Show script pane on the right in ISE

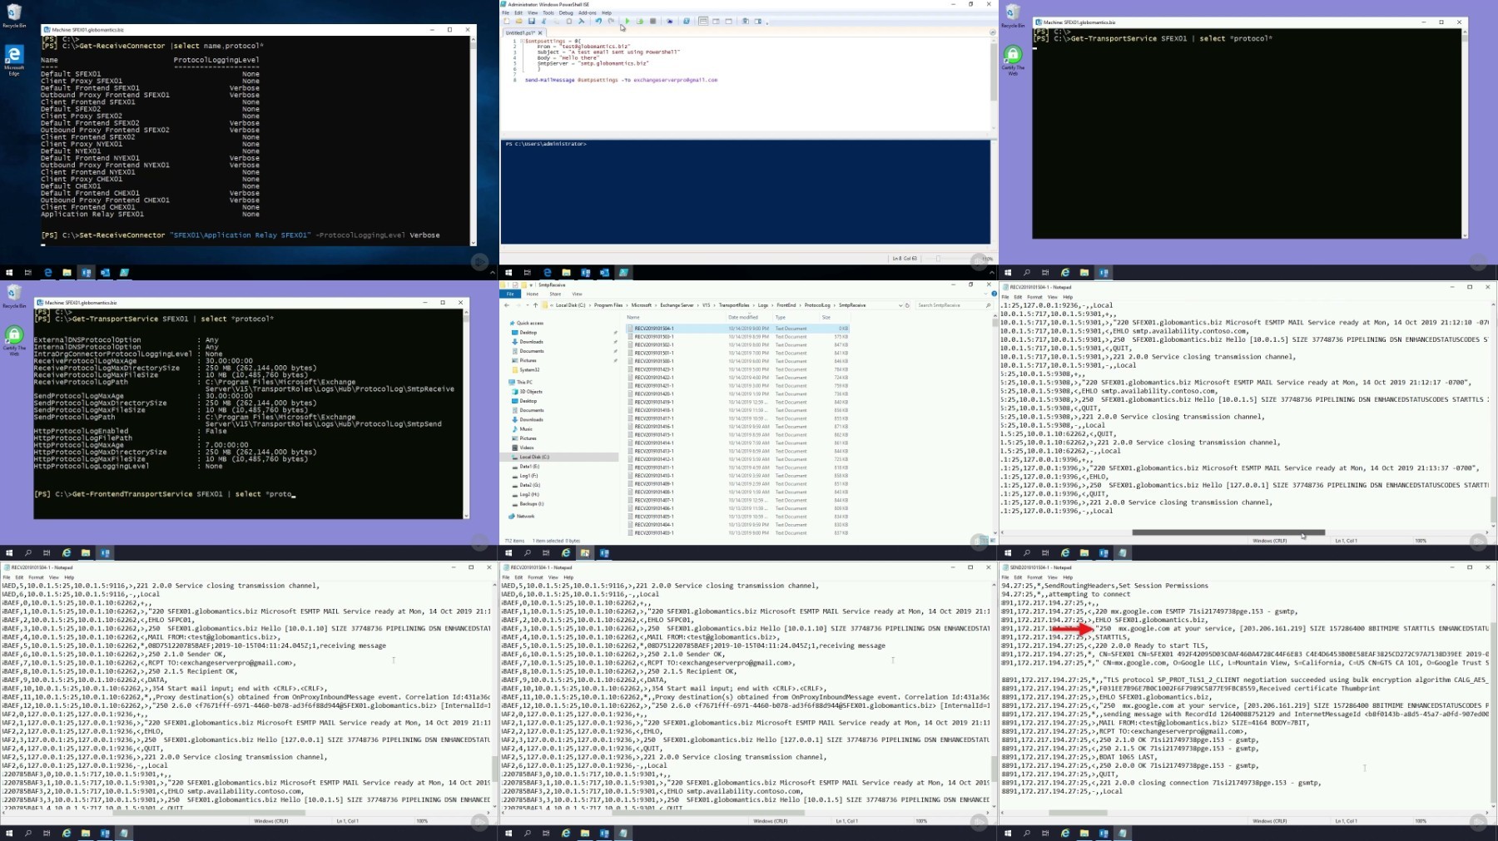click(716, 21)
